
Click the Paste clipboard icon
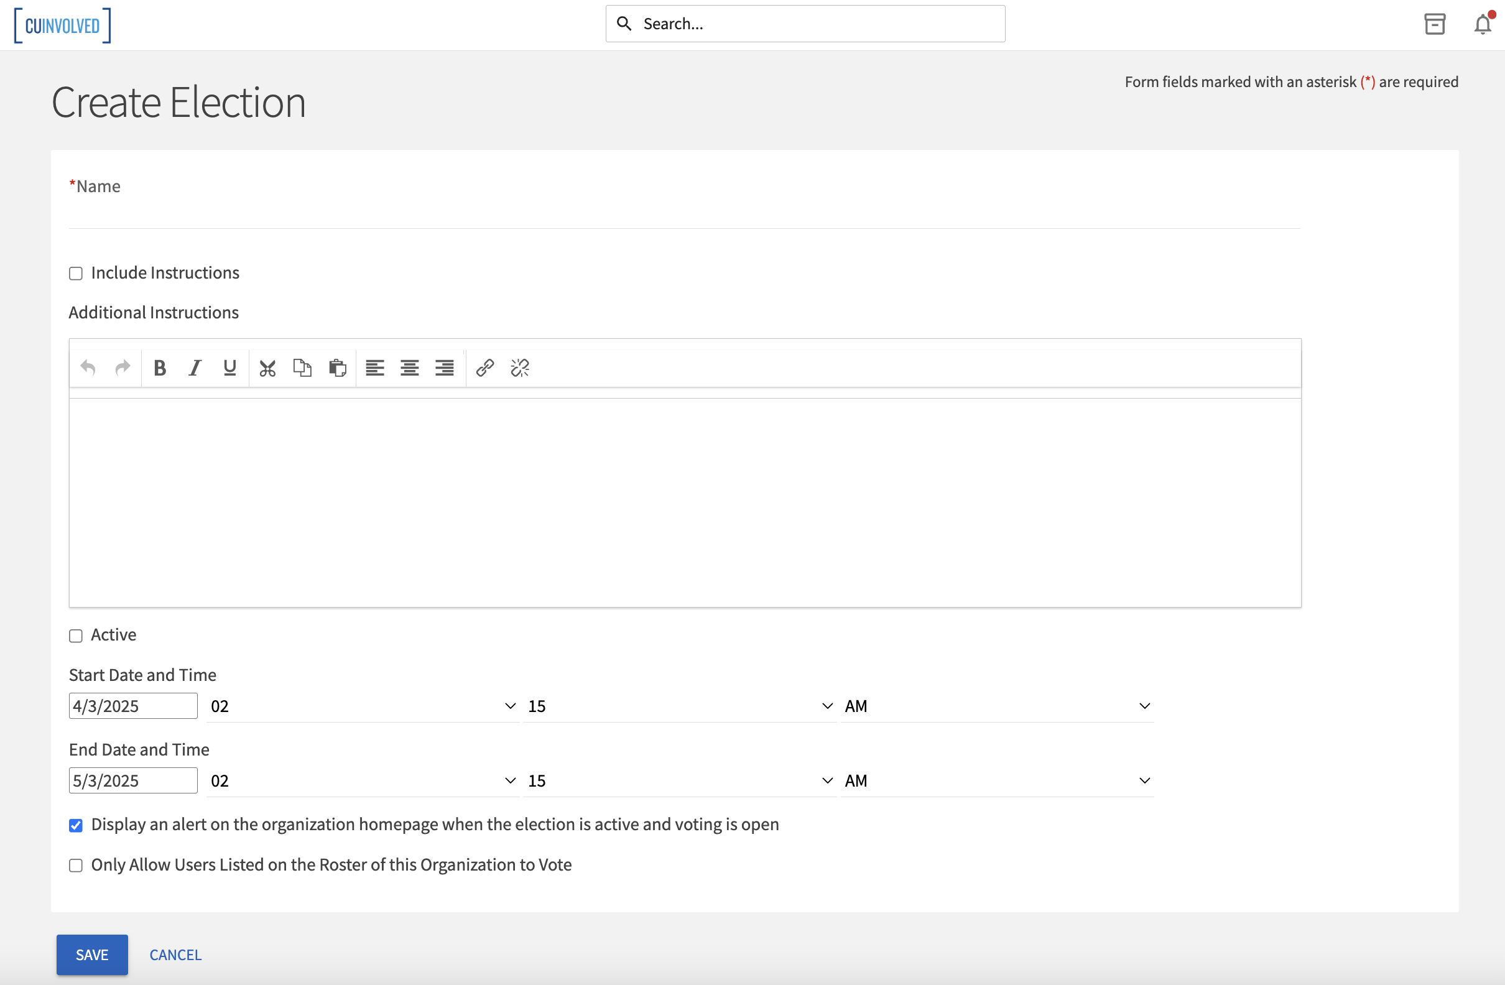click(x=337, y=368)
